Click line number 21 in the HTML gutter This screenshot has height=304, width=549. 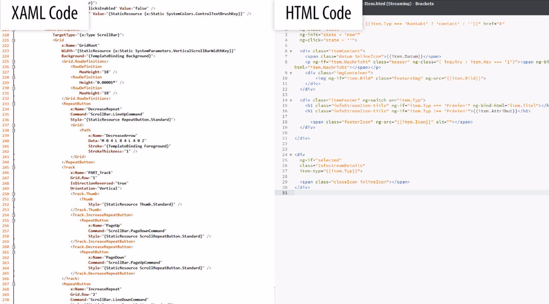285,138
